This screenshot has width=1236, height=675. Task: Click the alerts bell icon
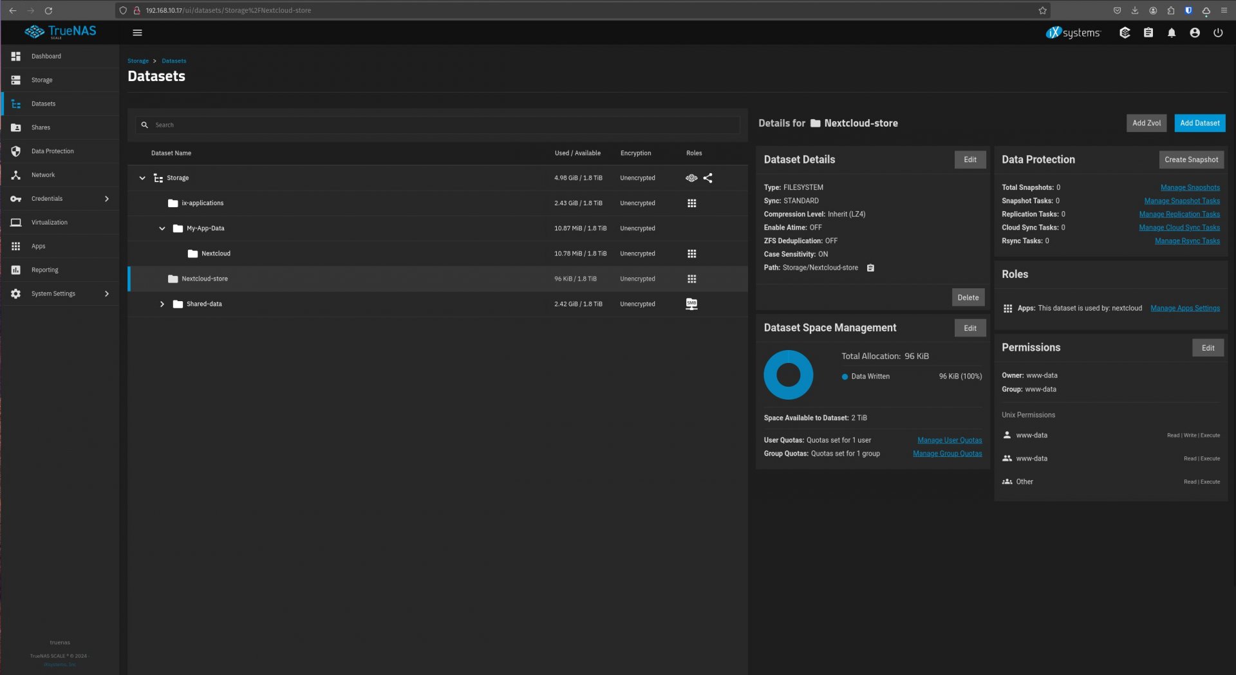[1171, 33]
